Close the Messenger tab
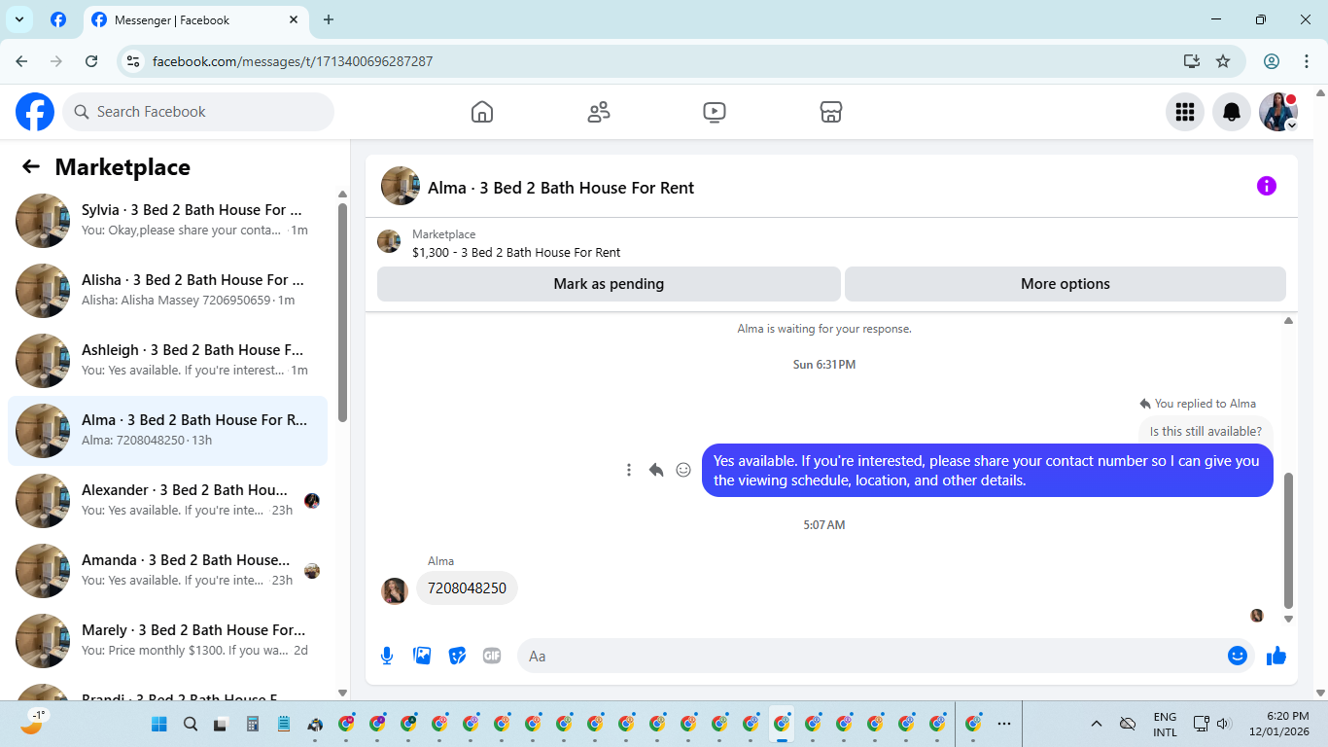 coord(295,19)
